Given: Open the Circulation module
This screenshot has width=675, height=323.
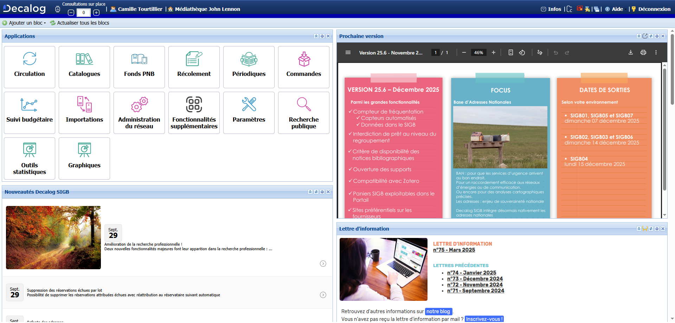Looking at the screenshot, I should pos(29,67).
